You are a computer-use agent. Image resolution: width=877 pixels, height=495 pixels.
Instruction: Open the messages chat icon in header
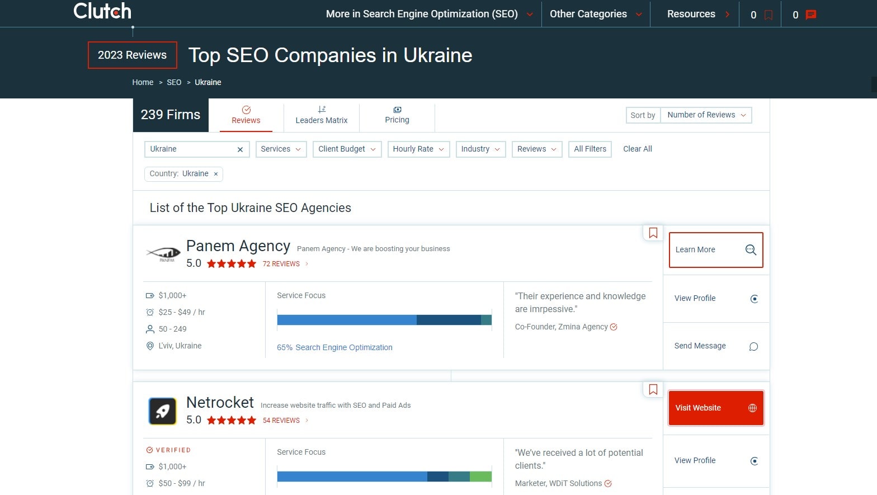pyautogui.click(x=810, y=15)
